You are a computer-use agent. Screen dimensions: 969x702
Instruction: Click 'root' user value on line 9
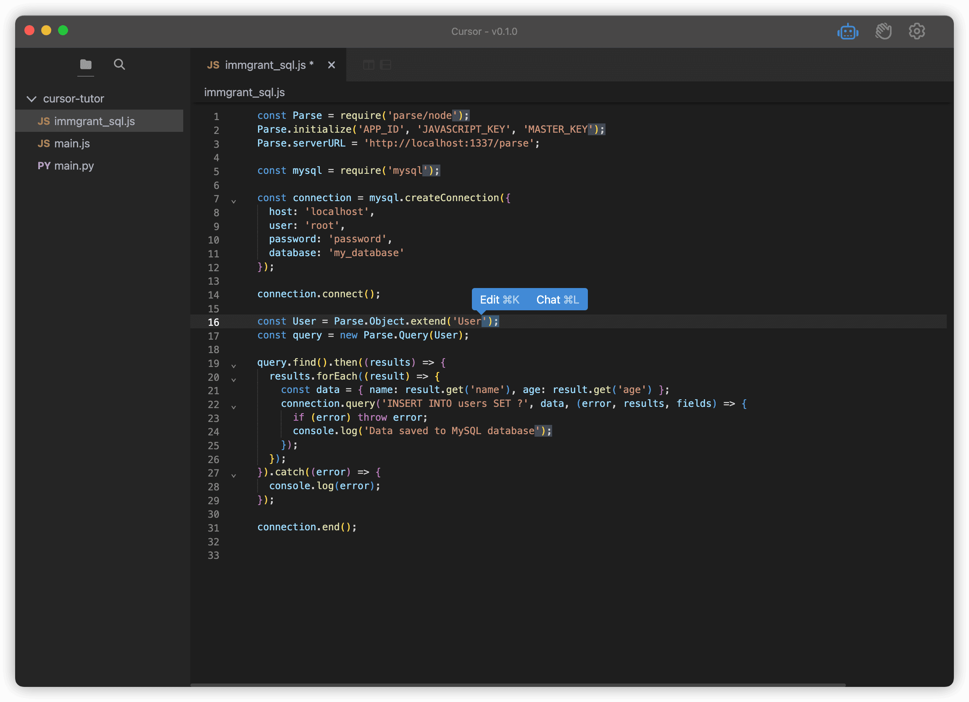322,225
